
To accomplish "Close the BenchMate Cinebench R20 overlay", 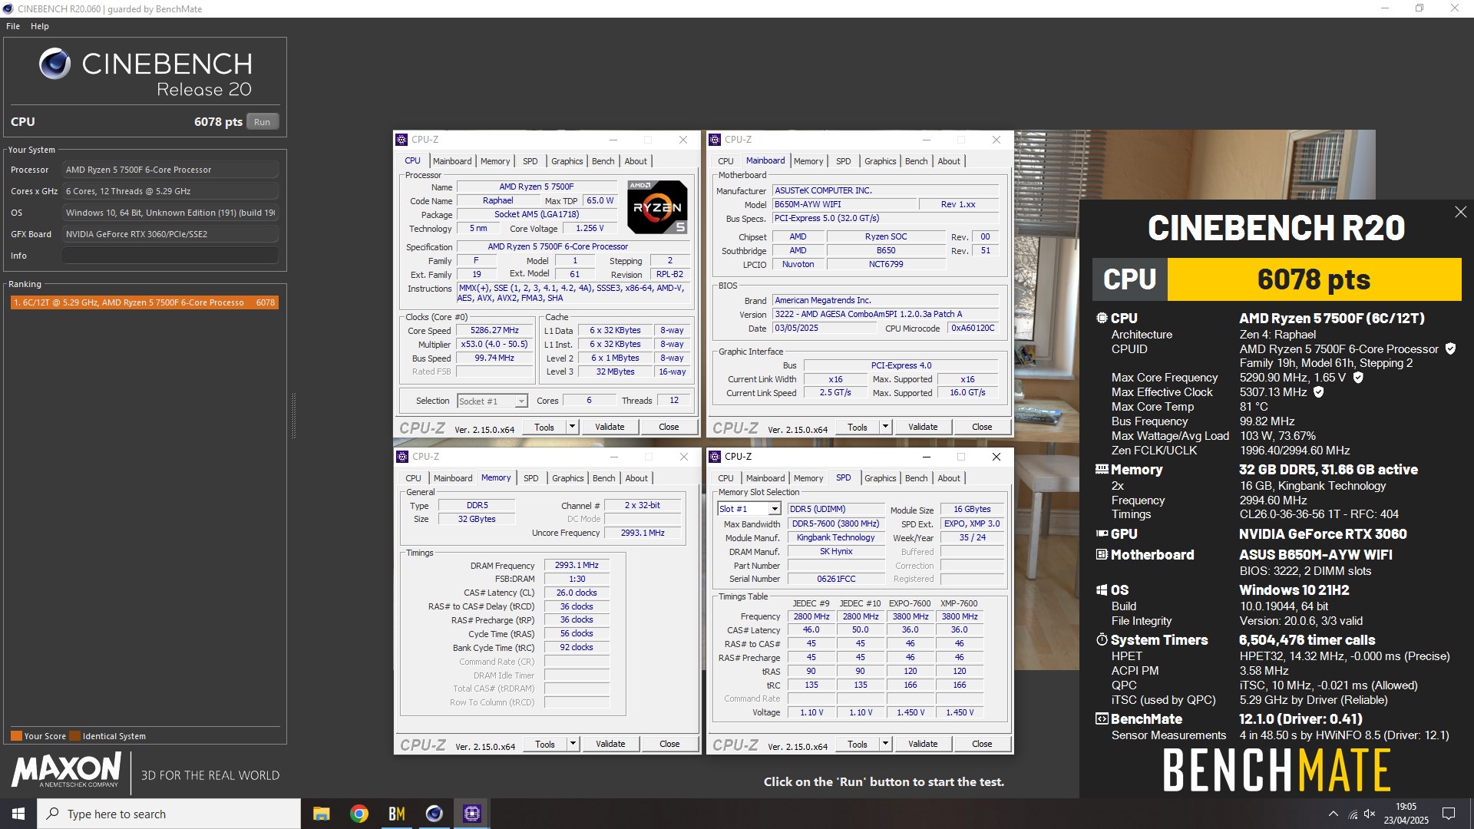I will (x=1460, y=212).
